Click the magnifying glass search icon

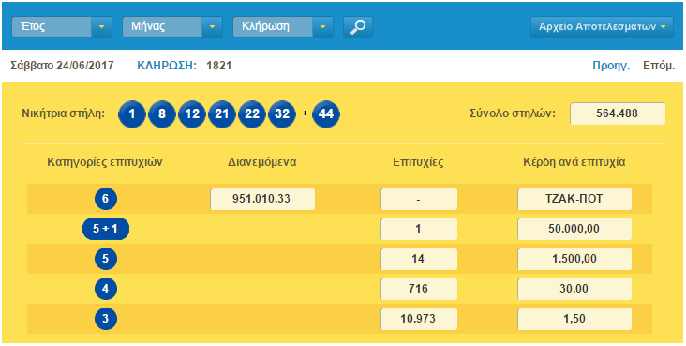[x=358, y=26]
